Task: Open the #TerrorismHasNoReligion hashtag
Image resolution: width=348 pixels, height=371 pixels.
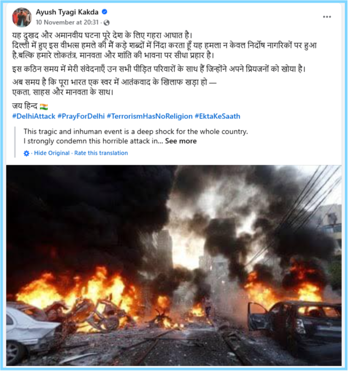Action: click(x=150, y=116)
